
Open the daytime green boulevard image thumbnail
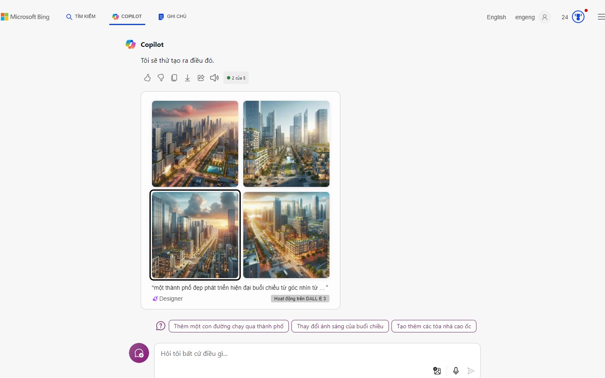(286, 144)
